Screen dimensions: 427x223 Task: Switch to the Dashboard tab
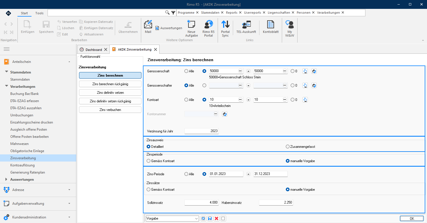pyautogui.click(x=94, y=50)
